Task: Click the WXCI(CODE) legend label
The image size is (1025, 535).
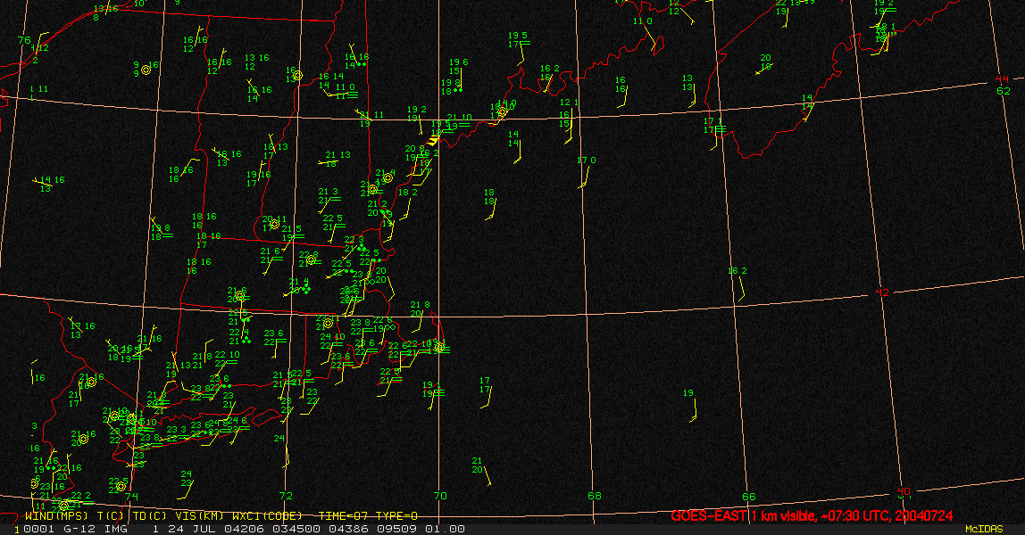Action: (267, 516)
